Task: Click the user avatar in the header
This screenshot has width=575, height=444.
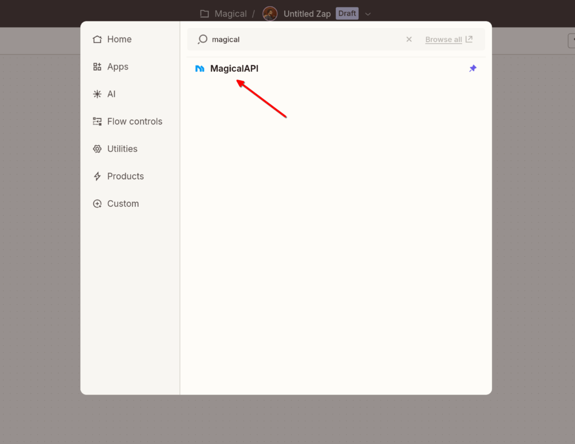Action: (x=270, y=14)
